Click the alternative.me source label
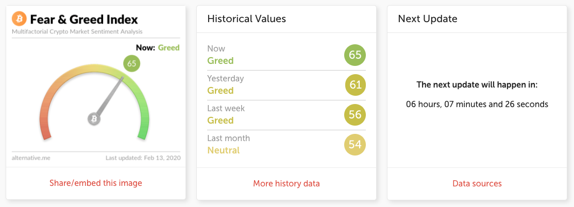This screenshot has height=207, width=574. [31, 158]
